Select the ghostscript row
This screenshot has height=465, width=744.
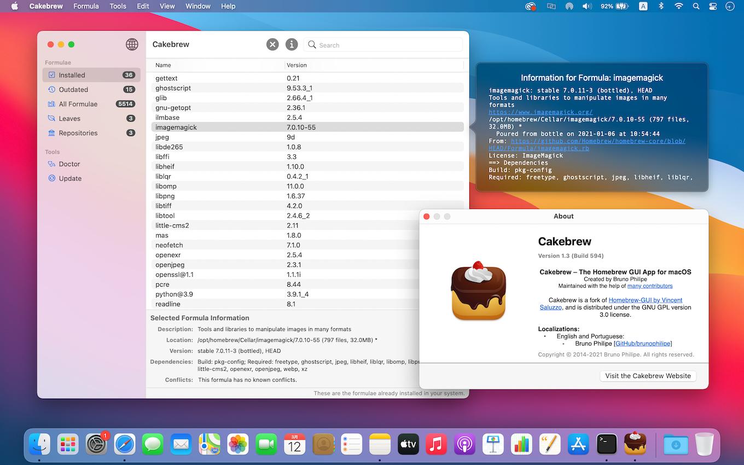(x=307, y=88)
